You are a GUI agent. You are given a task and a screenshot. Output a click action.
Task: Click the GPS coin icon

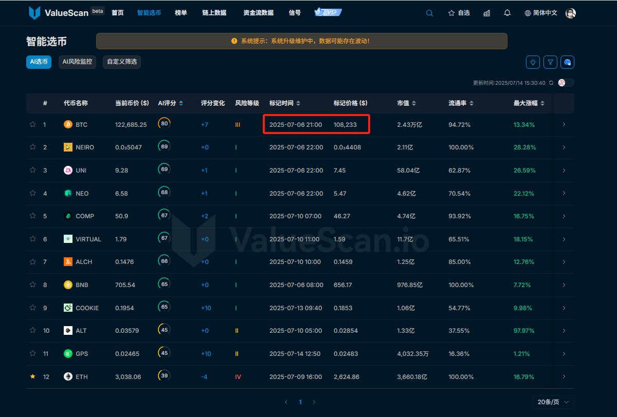tap(68, 353)
